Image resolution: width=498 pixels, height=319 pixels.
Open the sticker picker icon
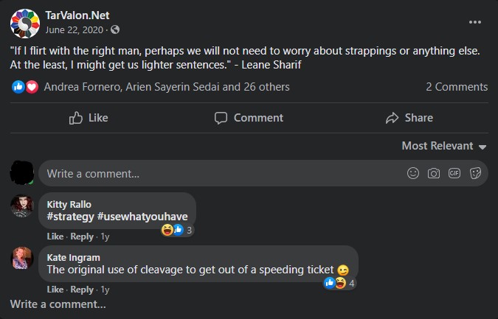475,174
